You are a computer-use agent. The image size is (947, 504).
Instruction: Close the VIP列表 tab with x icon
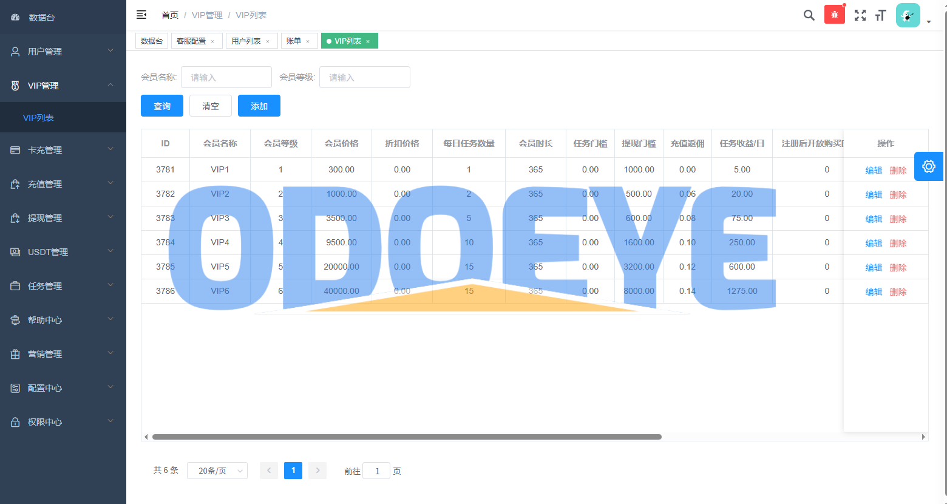pos(368,41)
